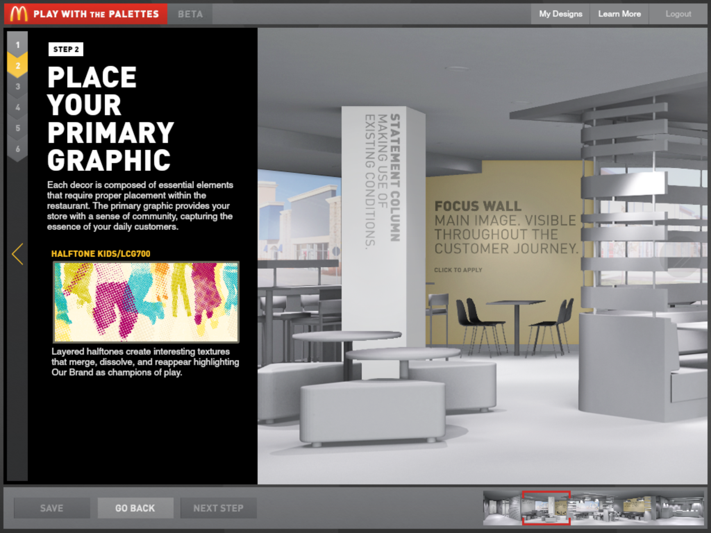Screen dimensions: 711x533
Task: Click the highlighted step 2 marker
Action: pyautogui.click(x=18, y=65)
